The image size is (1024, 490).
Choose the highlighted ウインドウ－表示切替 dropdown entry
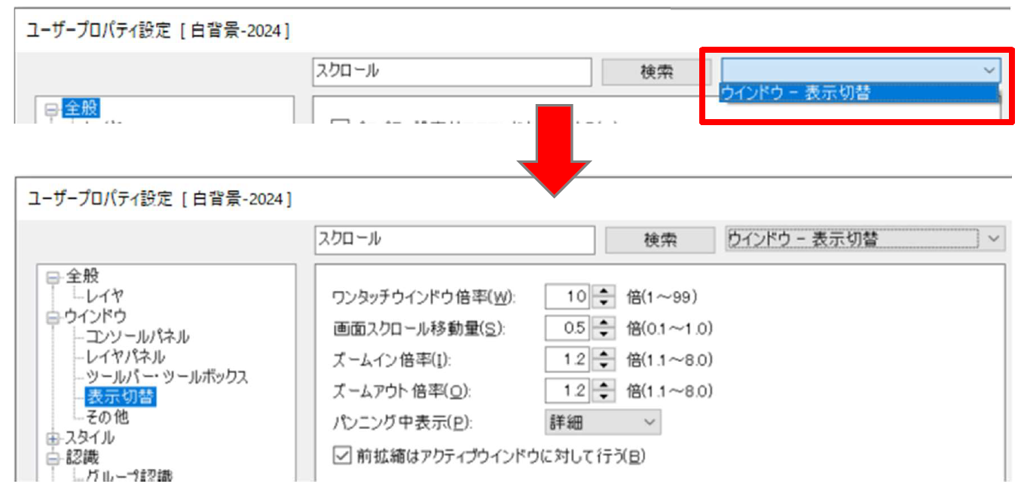point(859,93)
